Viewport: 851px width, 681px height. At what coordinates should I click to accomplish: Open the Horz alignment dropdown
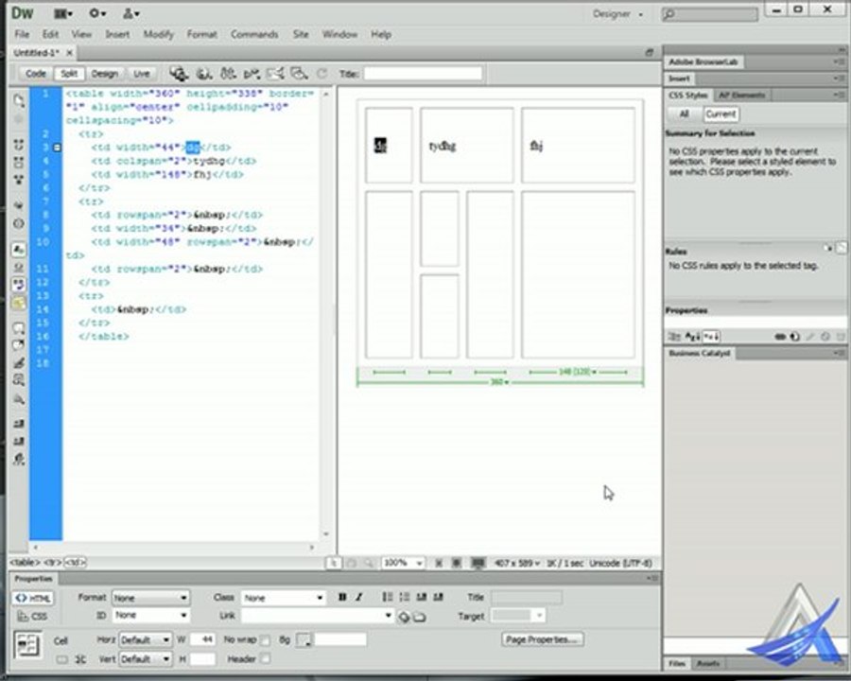[x=146, y=640]
